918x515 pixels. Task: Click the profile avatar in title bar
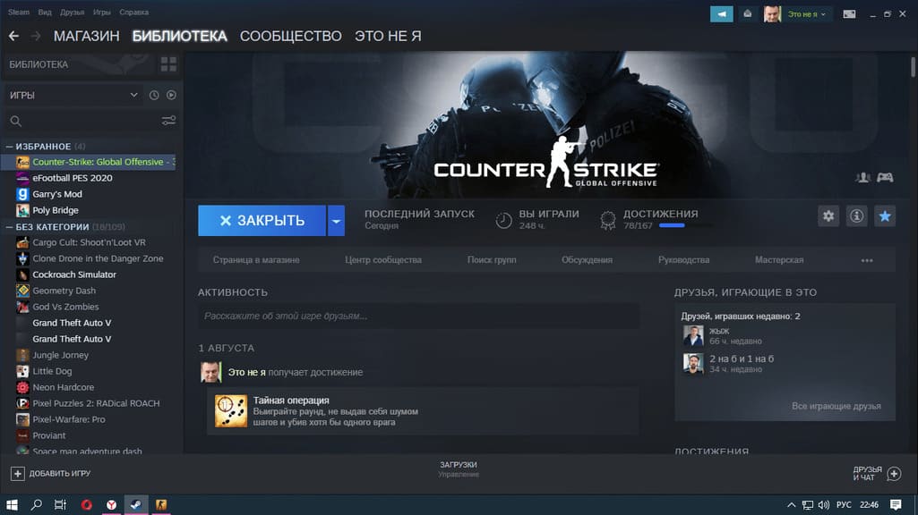pyautogui.click(x=772, y=14)
